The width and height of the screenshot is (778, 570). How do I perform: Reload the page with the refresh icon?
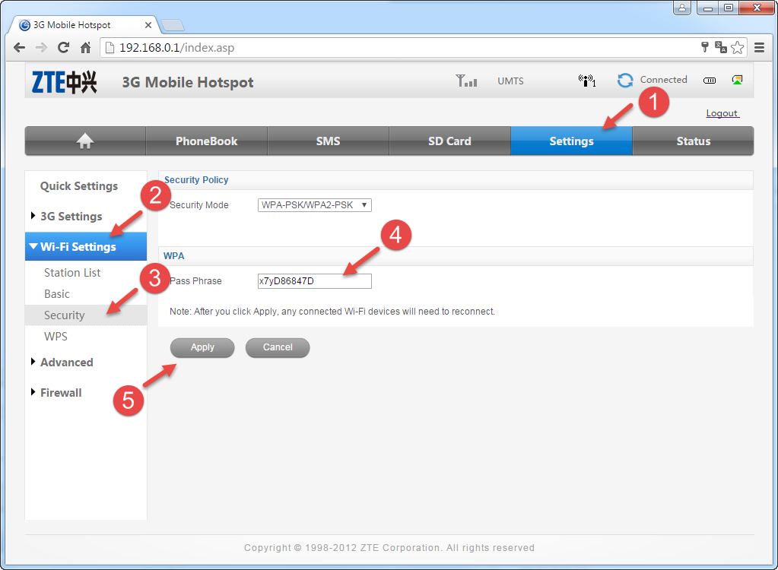click(x=64, y=47)
